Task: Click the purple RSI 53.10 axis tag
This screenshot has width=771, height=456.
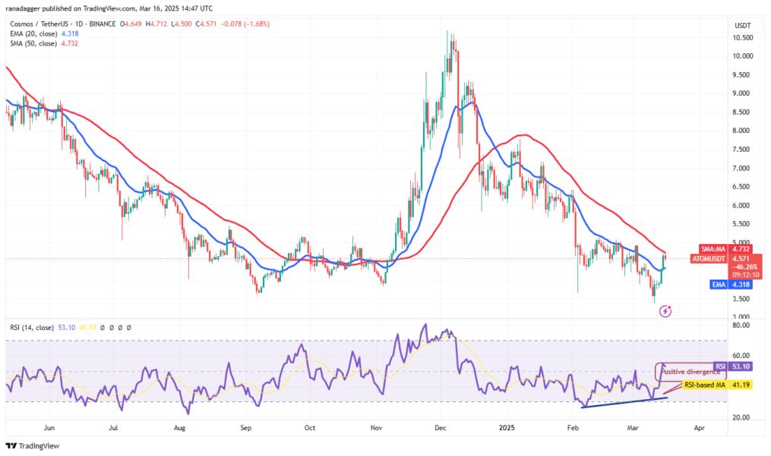Action: pyautogui.click(x=733, y=366)
